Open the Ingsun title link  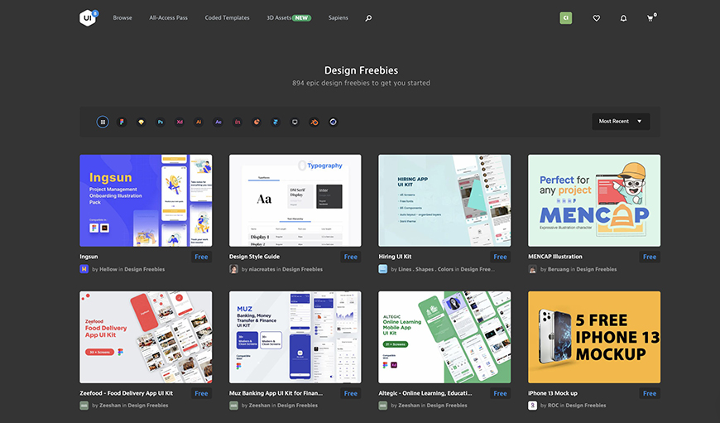[89, 257]
